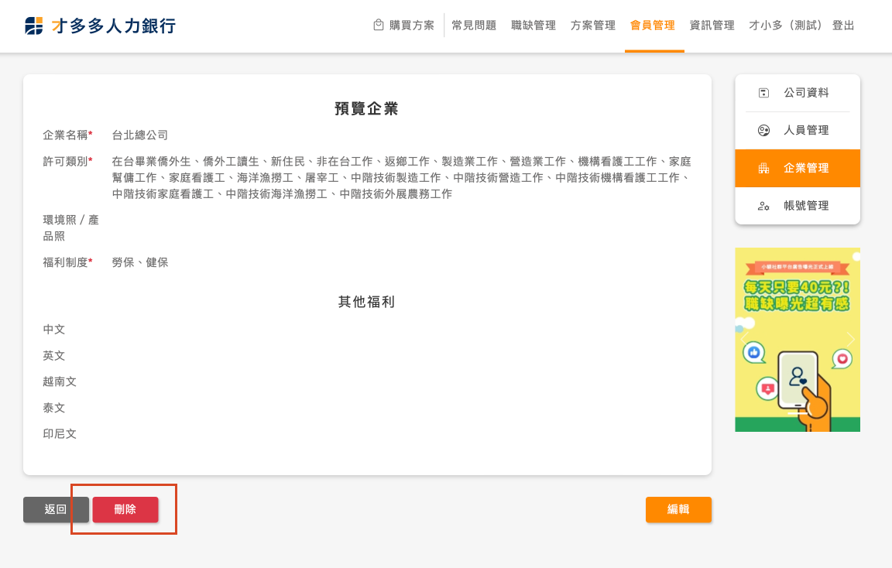Switch to 資訊管理 in the header
892x568 pixels.
[x=712, y=26]
